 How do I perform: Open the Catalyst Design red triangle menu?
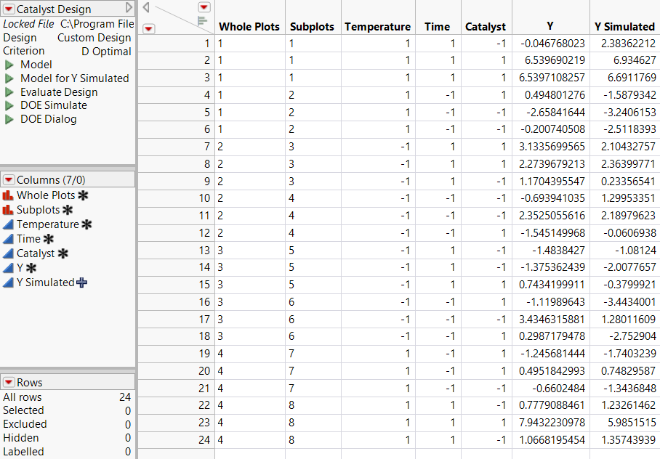click(9, 9)
